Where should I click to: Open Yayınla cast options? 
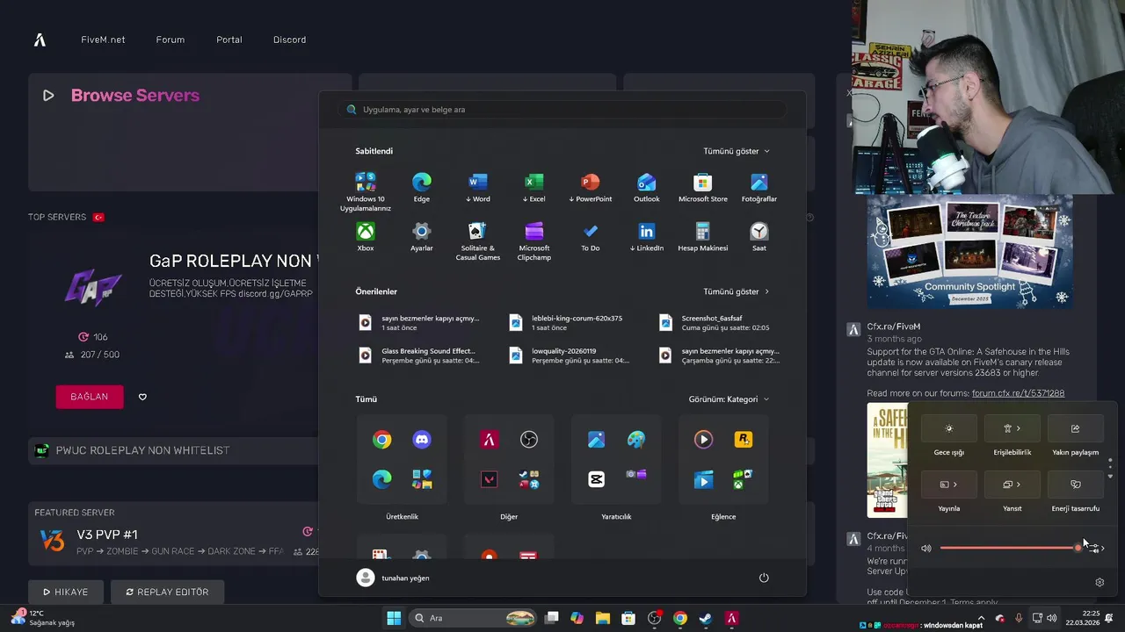[x=948, y=485]
